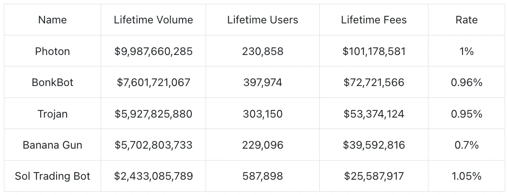Select the Lifetime Volume column header
508x195 pixels.
153,20
